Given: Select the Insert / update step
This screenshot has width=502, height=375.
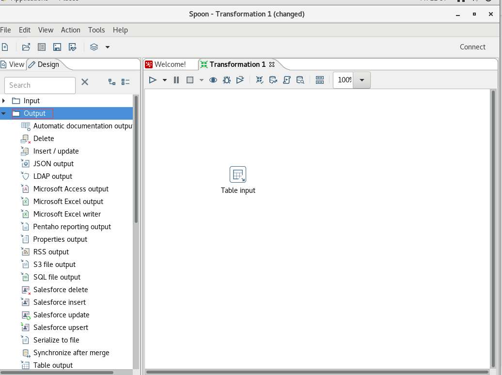Looking at the screenshot, I should (x=56, y=151).
